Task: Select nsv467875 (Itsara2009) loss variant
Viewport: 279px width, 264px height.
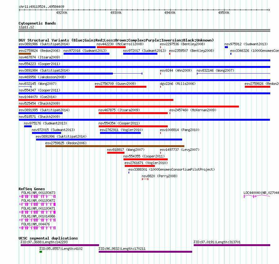Action: [x=133, y=113]
